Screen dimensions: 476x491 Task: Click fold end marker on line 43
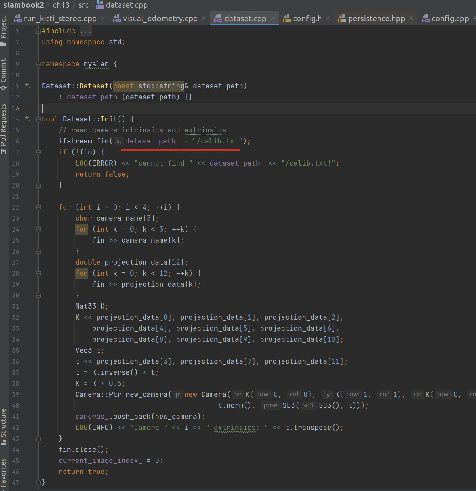pos(38,438)
